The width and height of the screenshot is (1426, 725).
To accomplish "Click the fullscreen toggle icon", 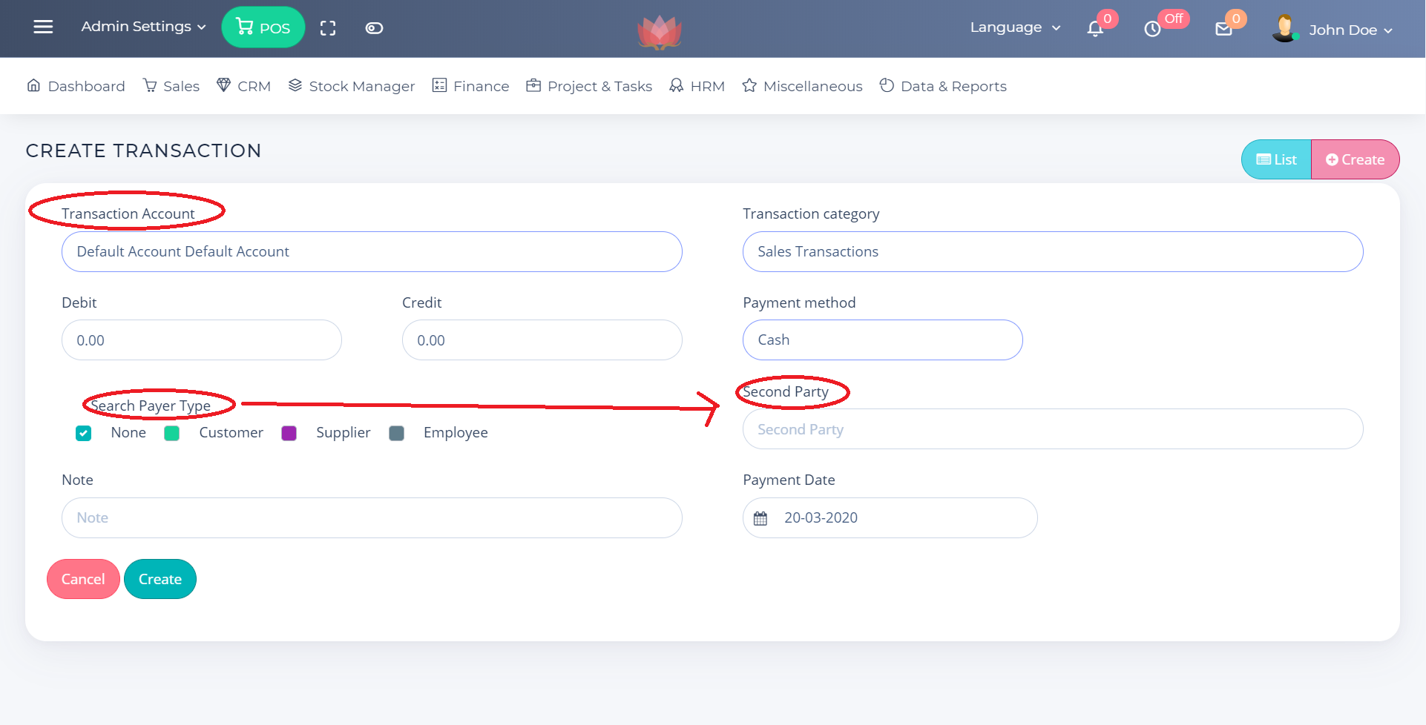I will pyautogui.click(x=328, y=28).
